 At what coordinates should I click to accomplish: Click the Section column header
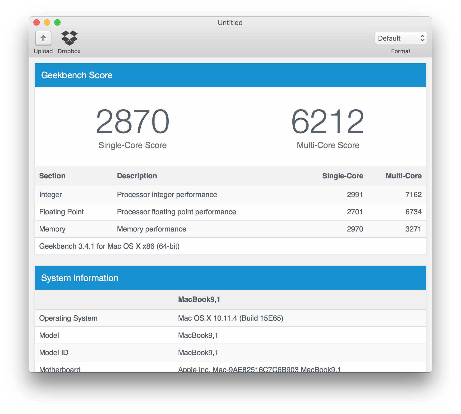[52, 176]
